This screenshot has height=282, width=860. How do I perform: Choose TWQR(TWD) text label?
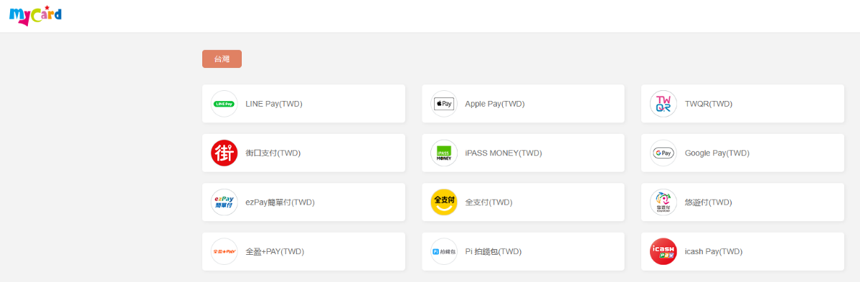709,104
